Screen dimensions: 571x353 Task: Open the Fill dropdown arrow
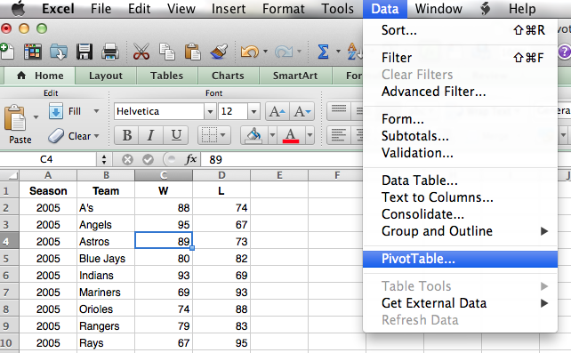tap(97, 111)
